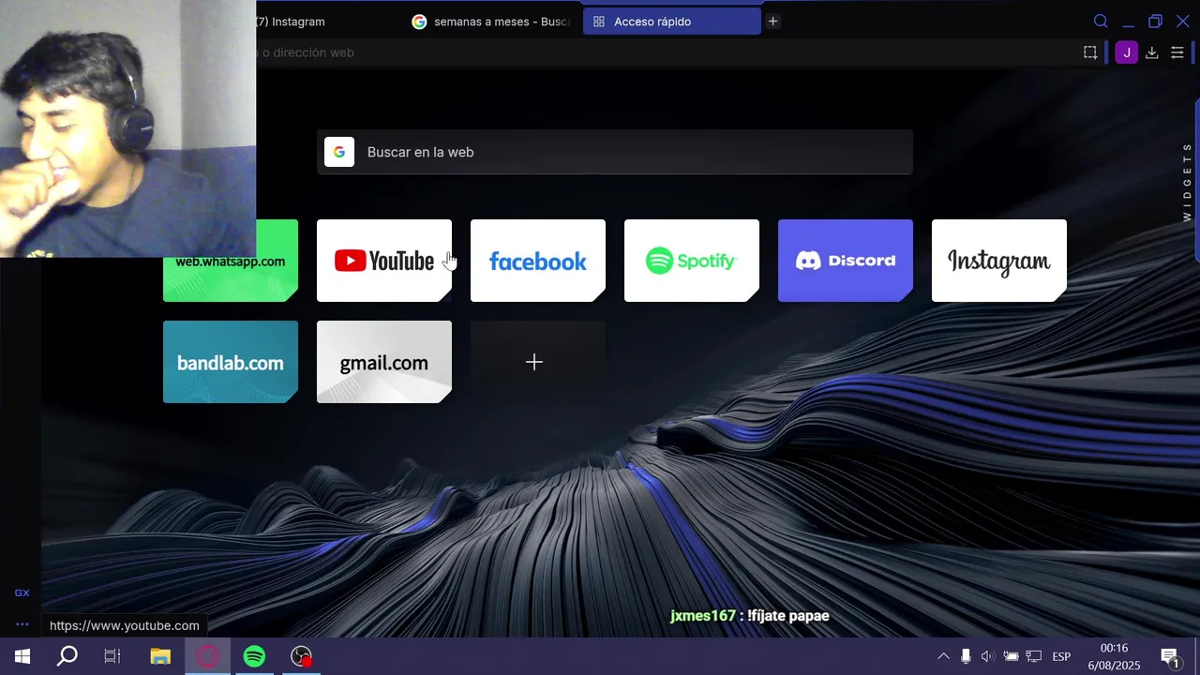The width and height of the screenshot is (1200, 675).
Task: Show hidden system tray icons
Action: click(x=943, y=656)
